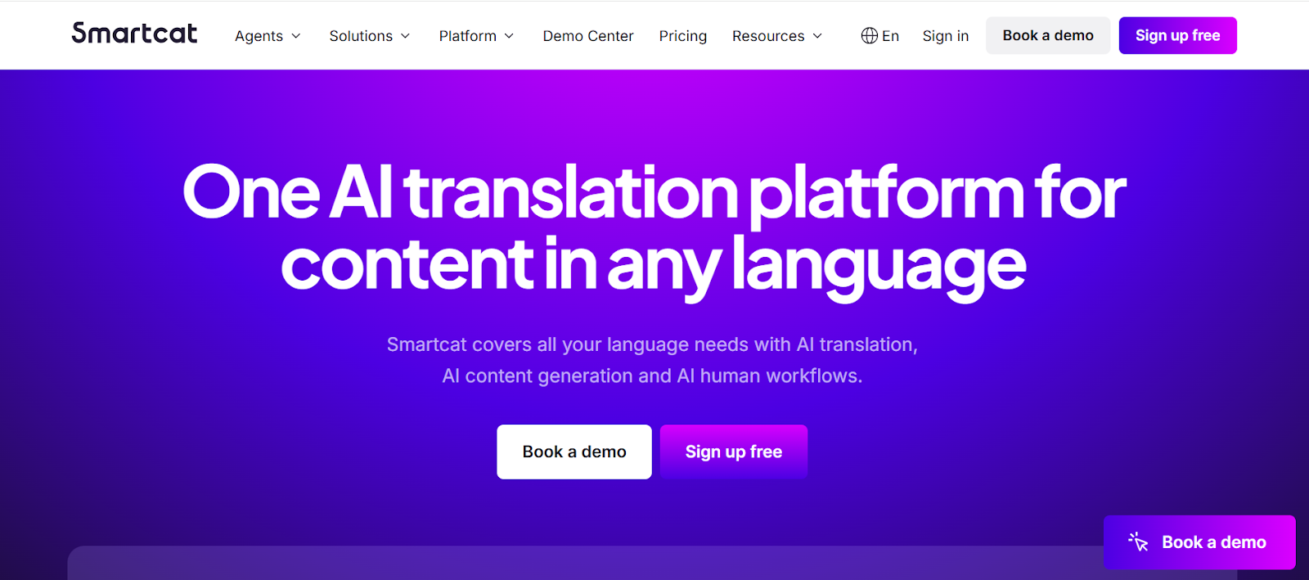
Task: Open the Pricing page
Action: tap(683, 36)
